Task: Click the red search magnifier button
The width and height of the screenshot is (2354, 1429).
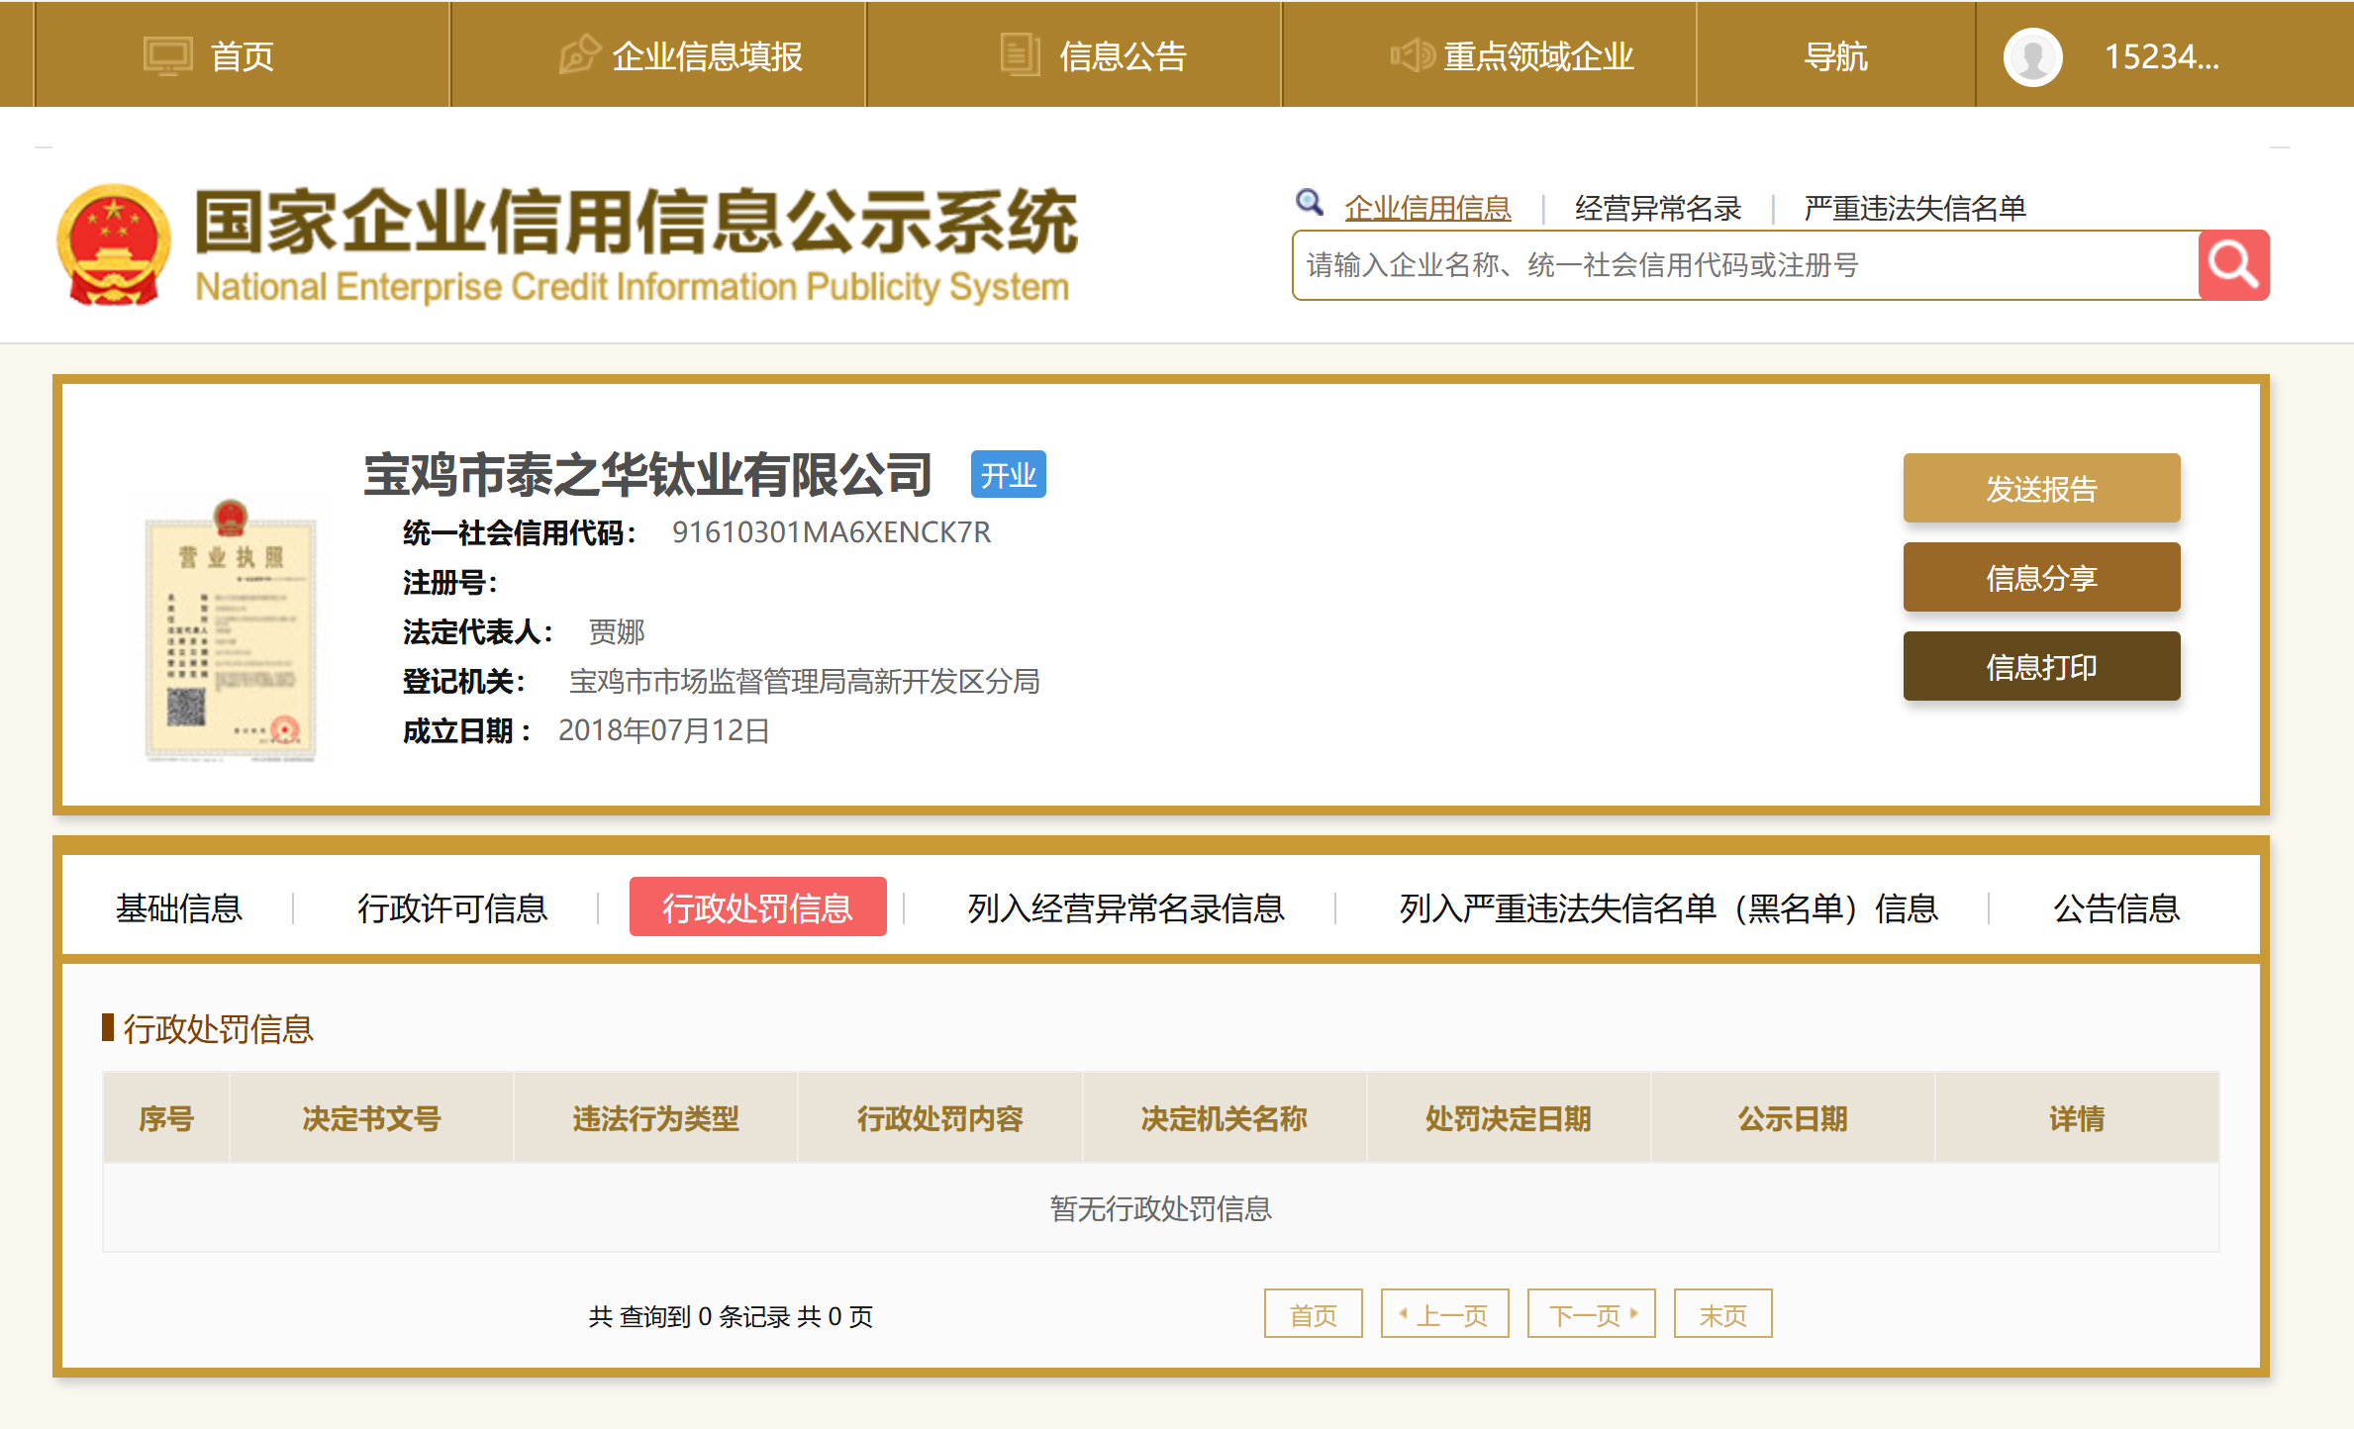Action: point(2232,265)
